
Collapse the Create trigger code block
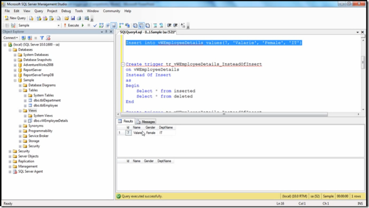point(123,64)
